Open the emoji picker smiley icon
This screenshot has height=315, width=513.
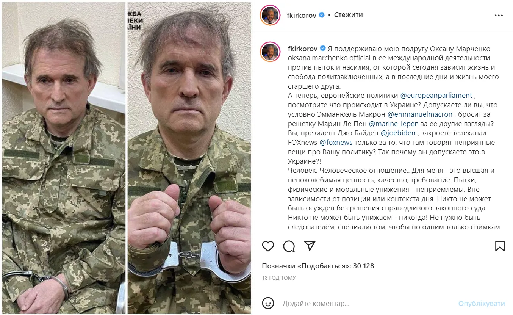[x=268, y=303]
